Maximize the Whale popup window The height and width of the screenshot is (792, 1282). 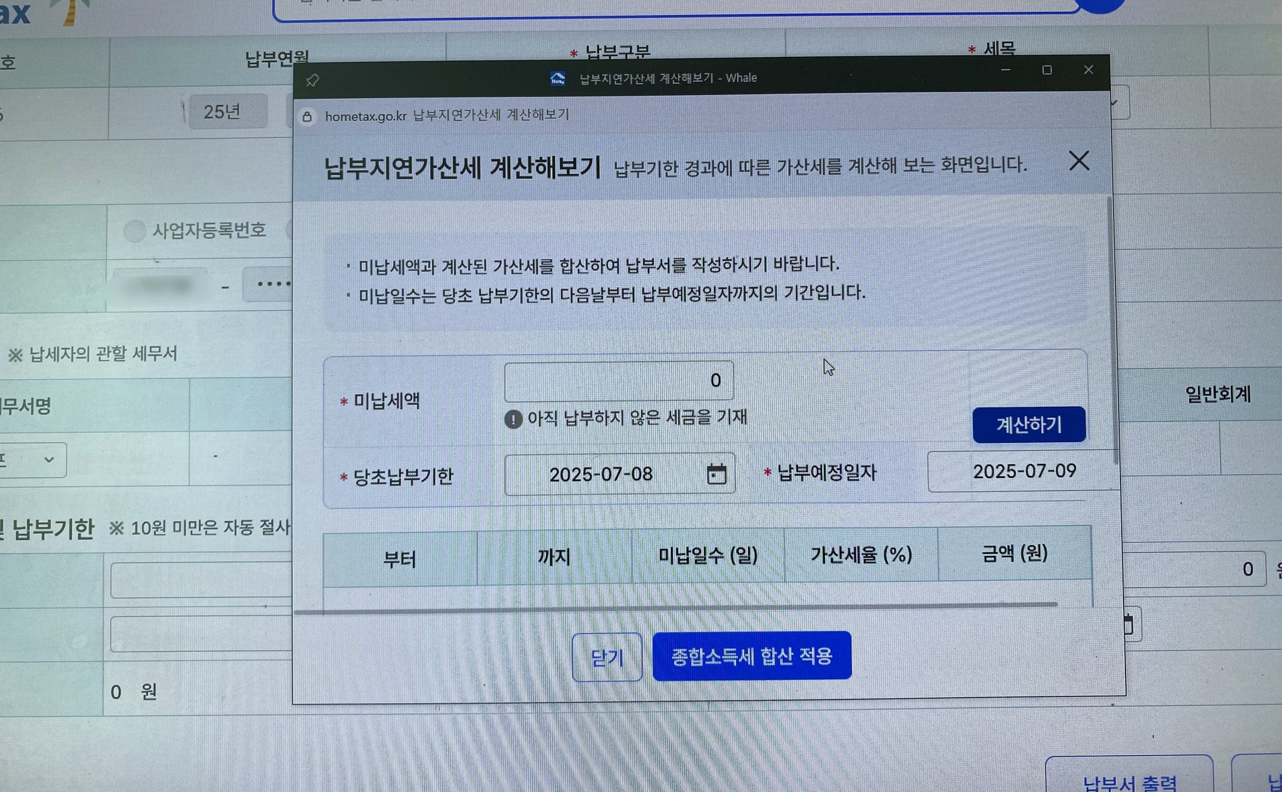tap(1047, 70)
